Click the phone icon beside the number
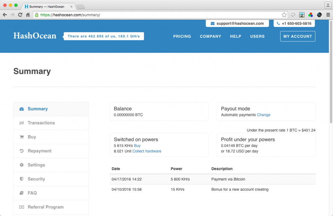The height and width of the screenshot is (216, 333). (278, 23)
